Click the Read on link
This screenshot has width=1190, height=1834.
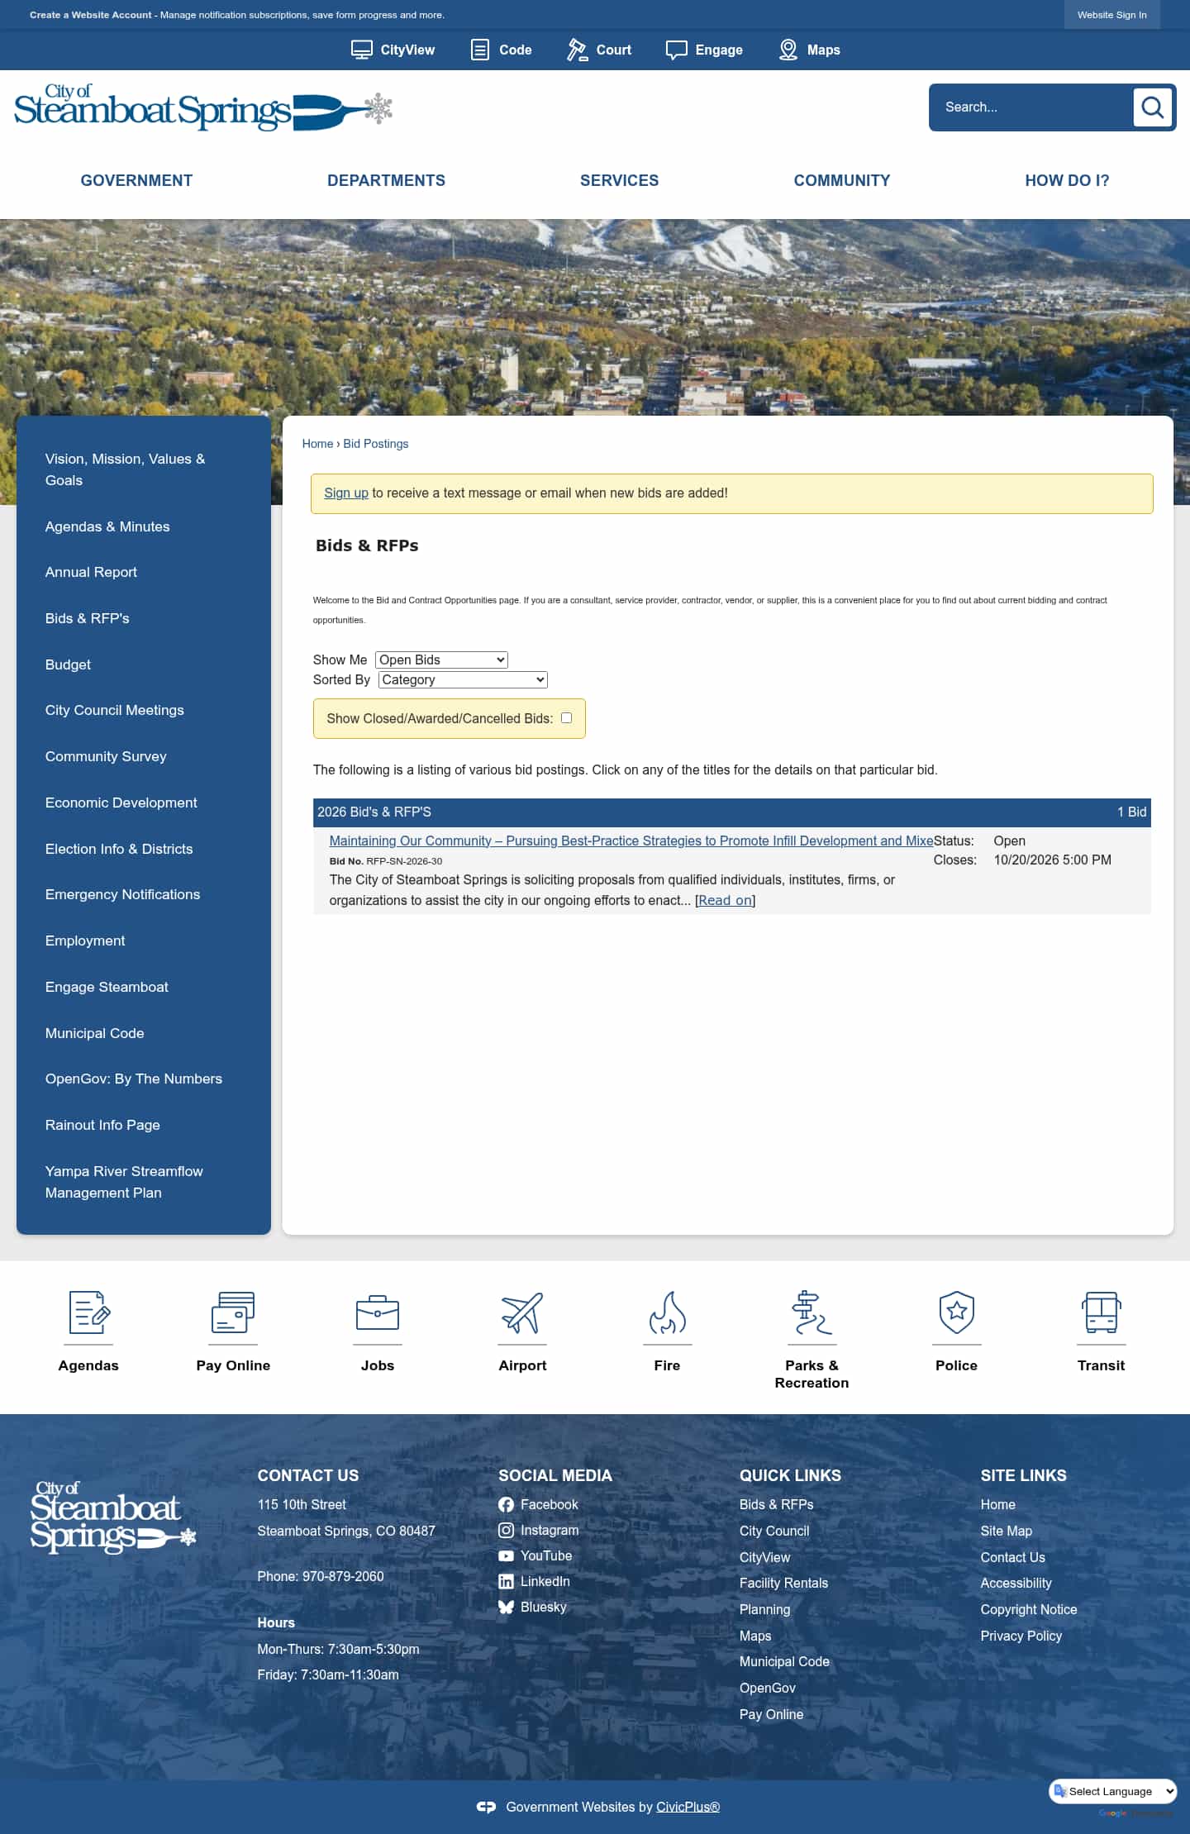click(x=726, y=901)
